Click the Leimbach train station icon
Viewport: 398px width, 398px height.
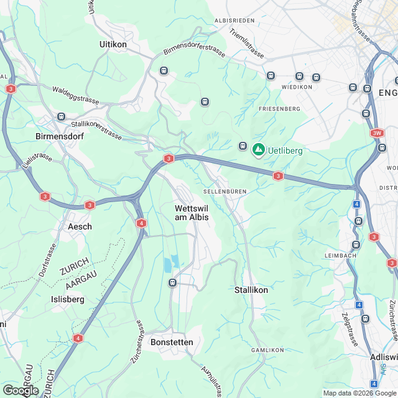click(x=356, y=245)
